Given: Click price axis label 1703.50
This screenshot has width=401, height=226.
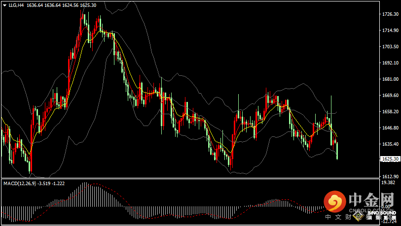Looking at the screenshot, I should tap(390, 47).
